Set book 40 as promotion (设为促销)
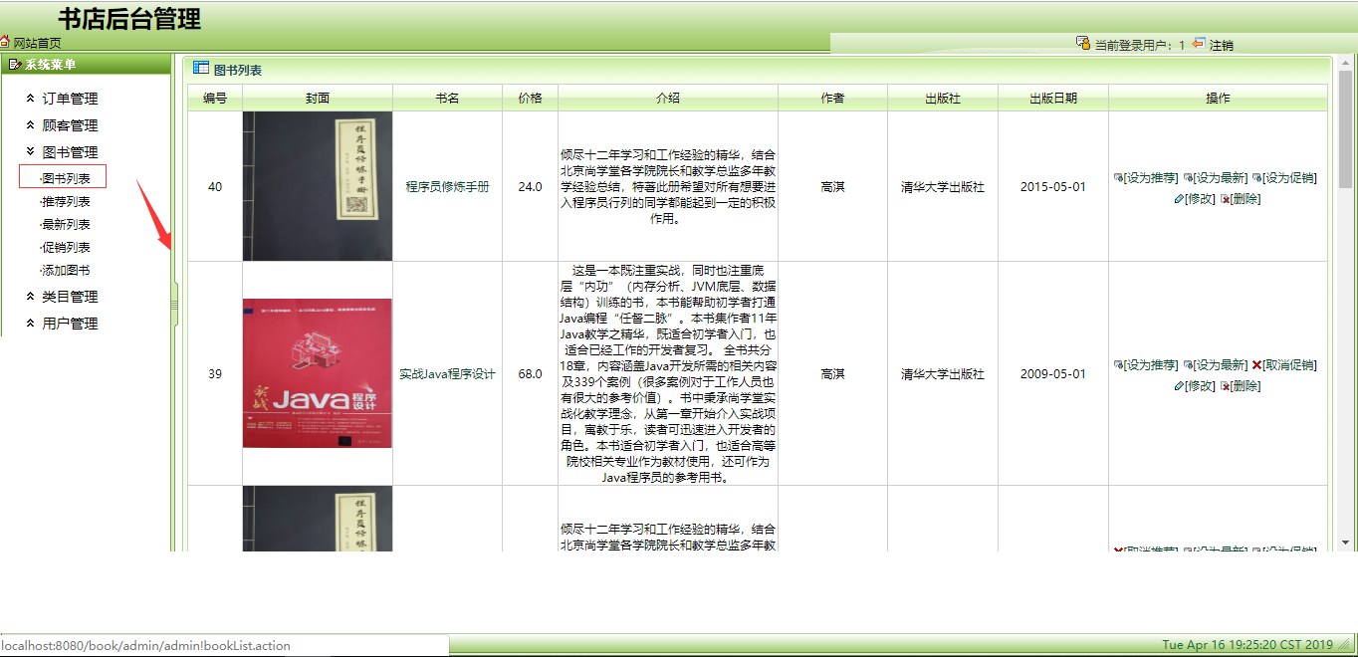This screenshot has width=1358, height=657. coord(1284,178)
